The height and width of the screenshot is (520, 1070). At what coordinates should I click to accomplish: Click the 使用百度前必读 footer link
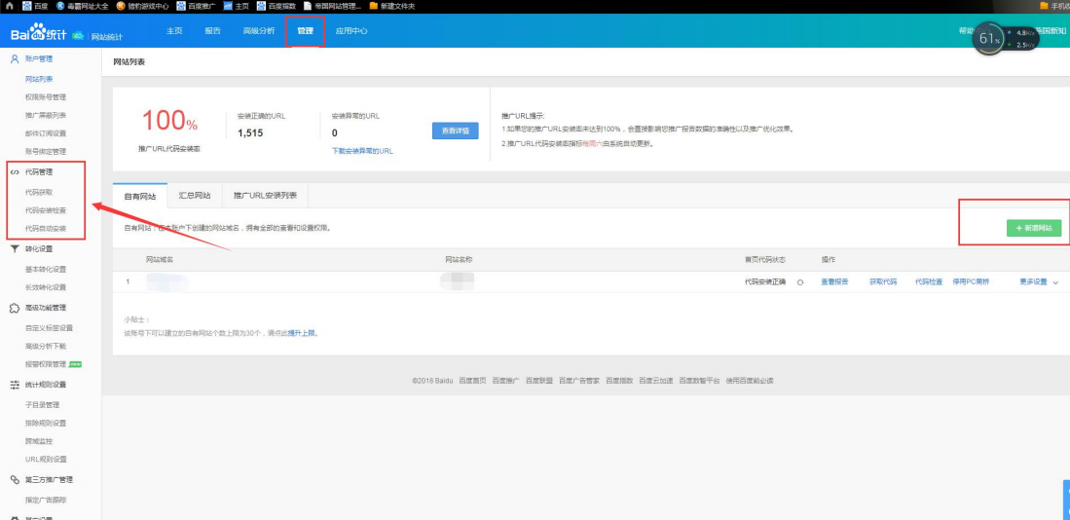(750, 381)
